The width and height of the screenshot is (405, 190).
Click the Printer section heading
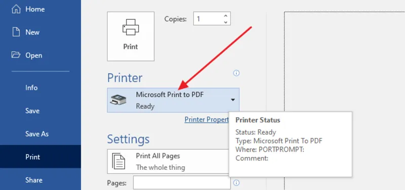click(125, 78)
